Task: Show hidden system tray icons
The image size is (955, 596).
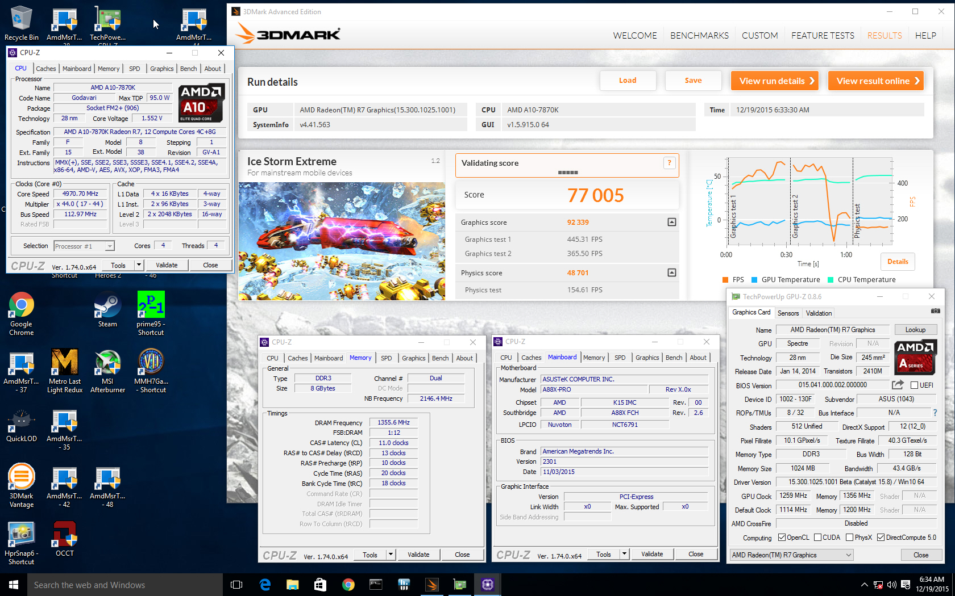Action: 864,585
